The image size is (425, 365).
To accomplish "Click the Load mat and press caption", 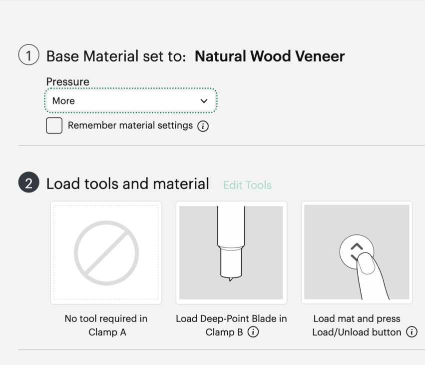I will point(357,319).
